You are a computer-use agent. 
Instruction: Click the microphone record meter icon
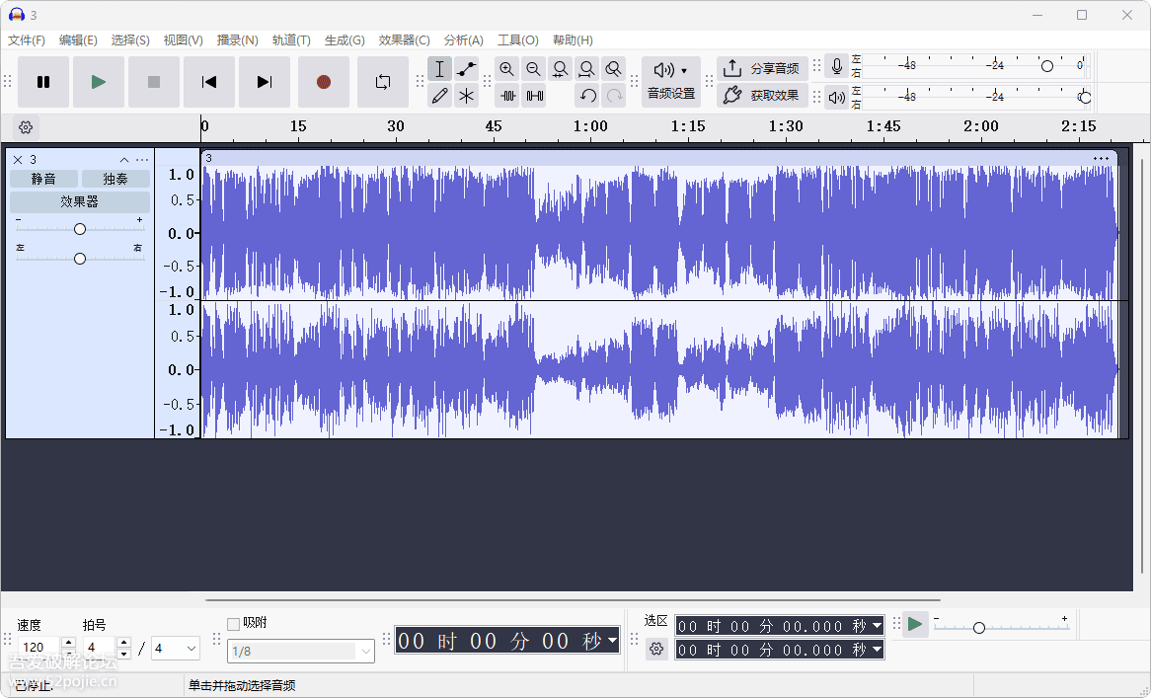pos(837,67)
